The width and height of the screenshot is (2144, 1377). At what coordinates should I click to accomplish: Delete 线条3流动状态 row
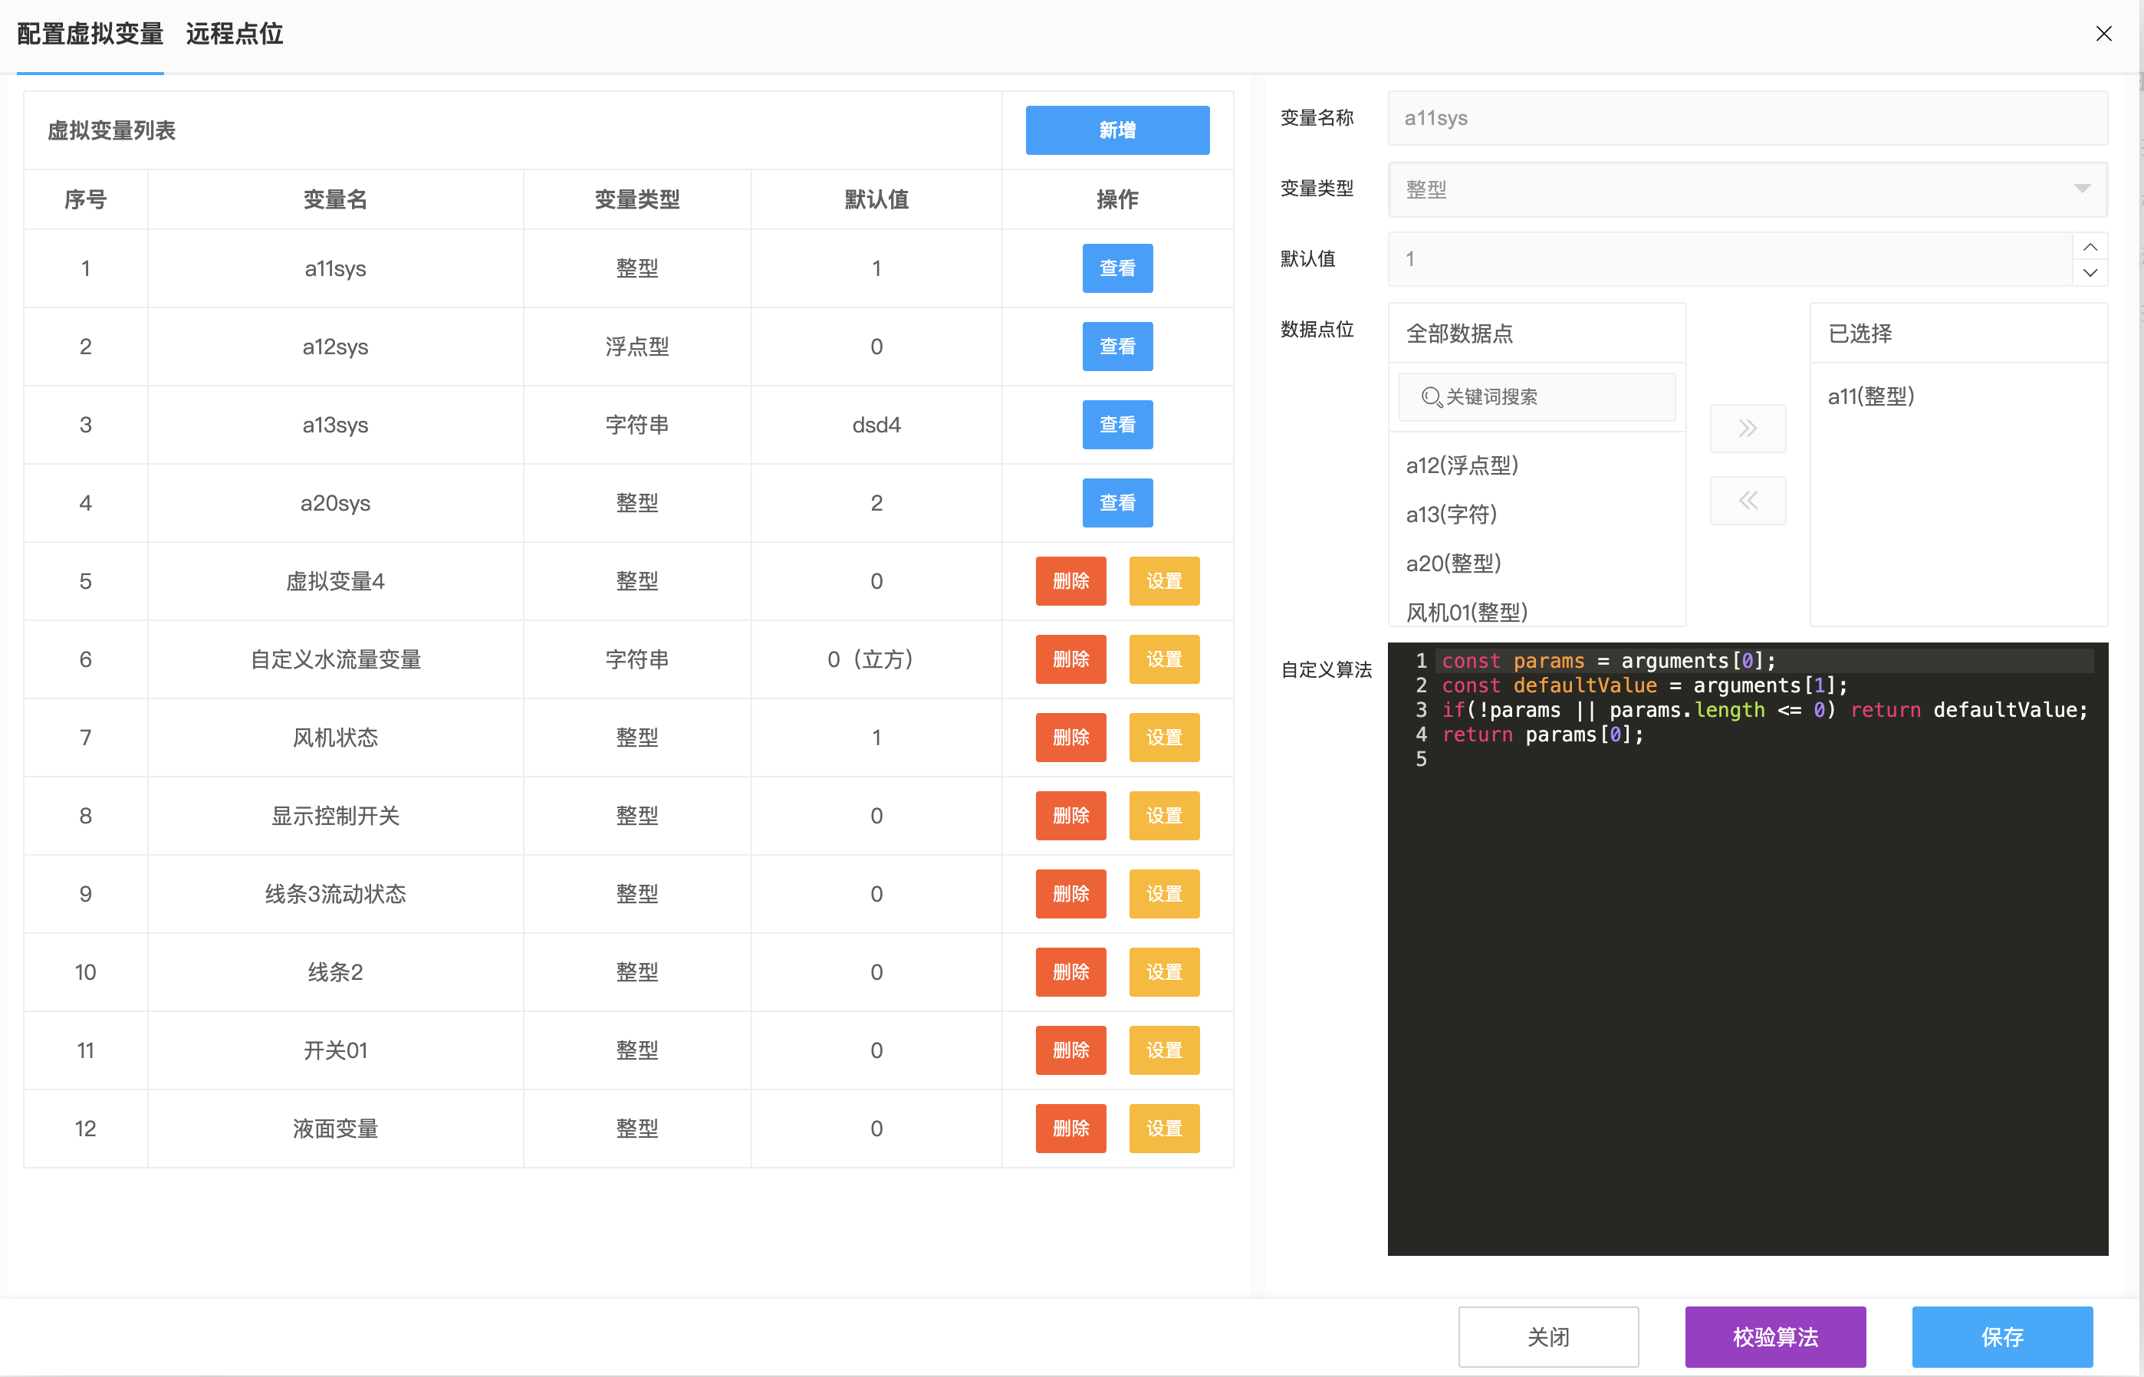coord(1070,894)
